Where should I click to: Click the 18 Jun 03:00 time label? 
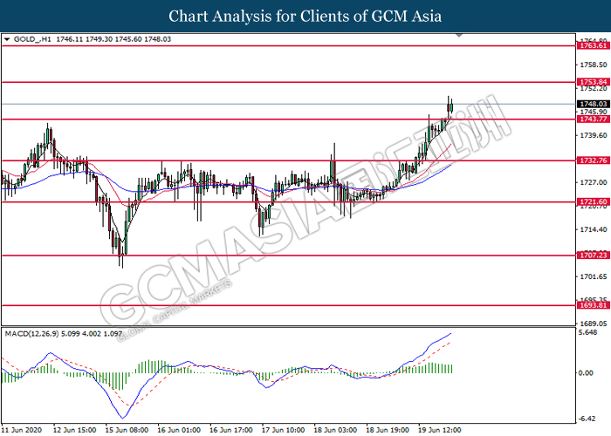336,430
